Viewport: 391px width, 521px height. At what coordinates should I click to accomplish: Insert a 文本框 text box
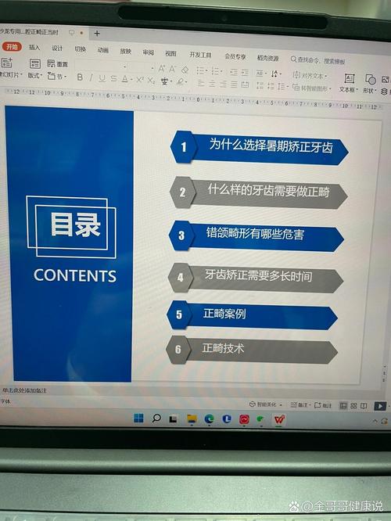349,83
